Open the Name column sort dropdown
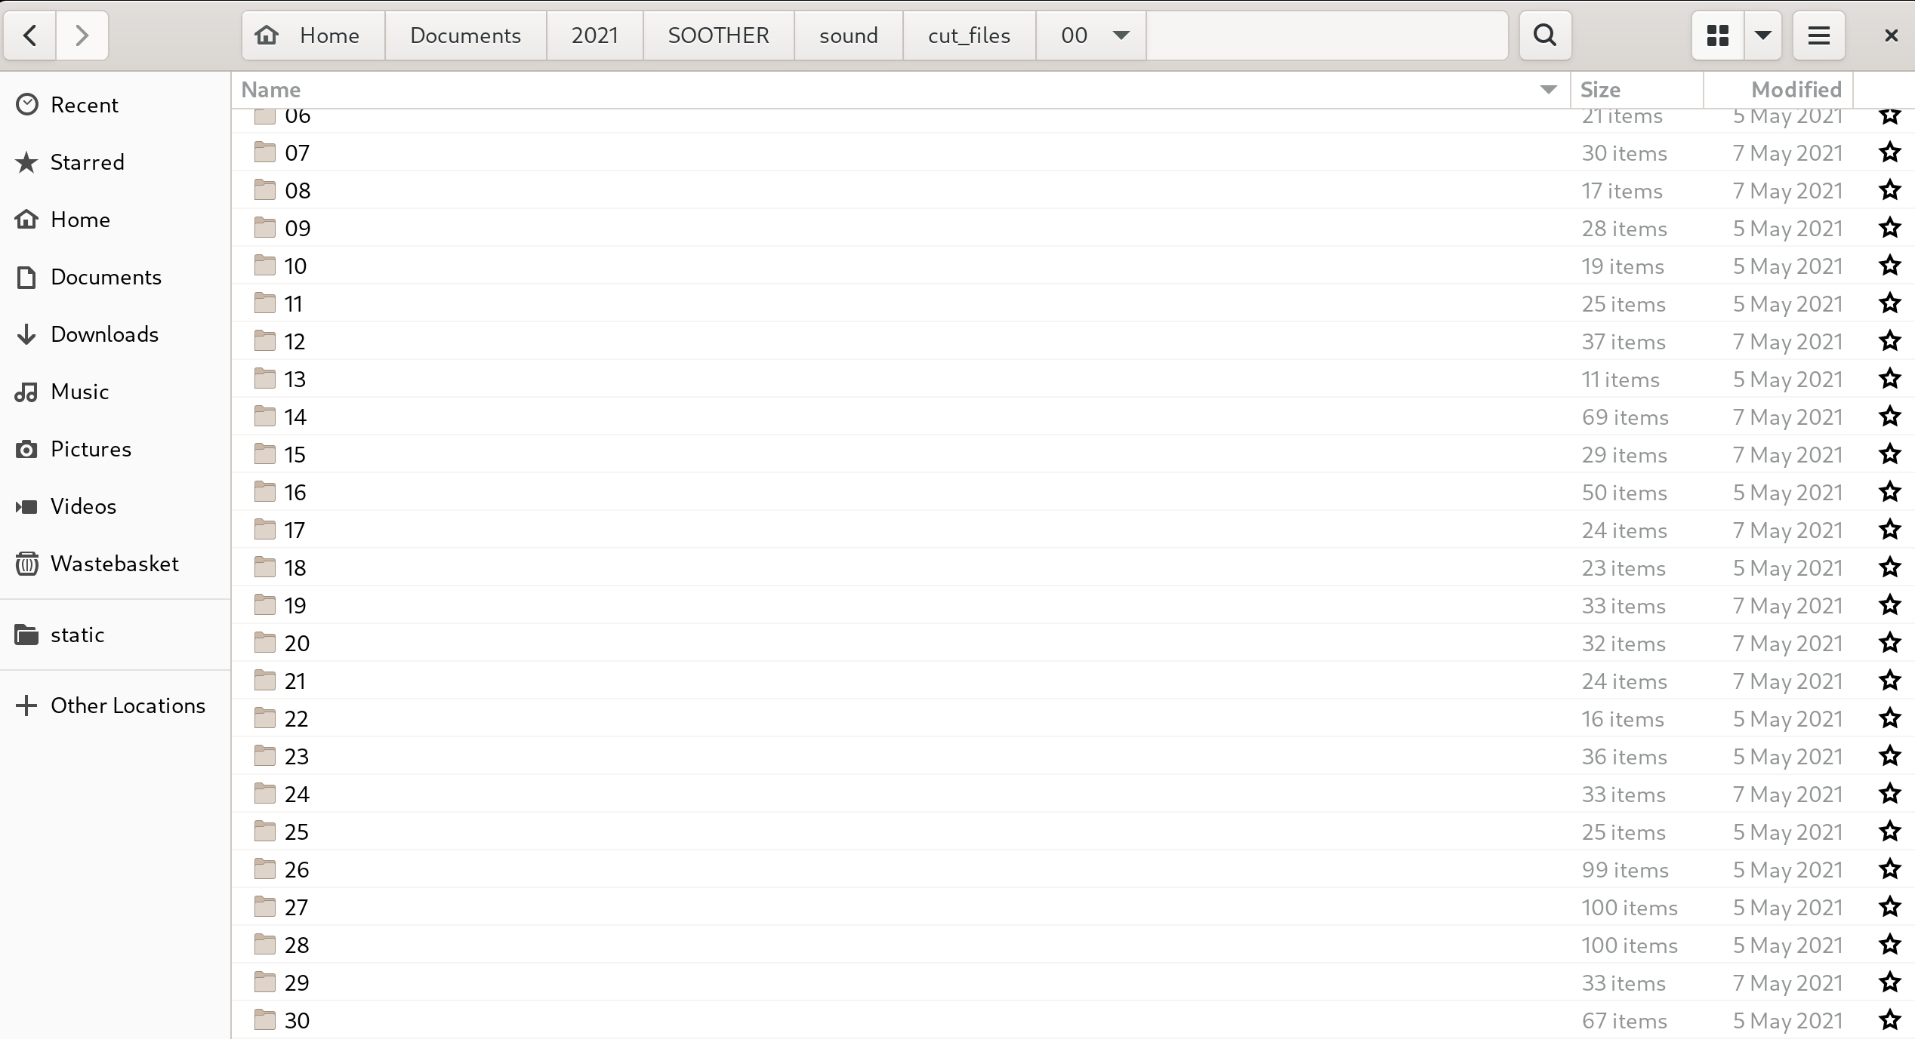The width and height of the screenshot is (1915, 1039). (x=1549, y=90)
